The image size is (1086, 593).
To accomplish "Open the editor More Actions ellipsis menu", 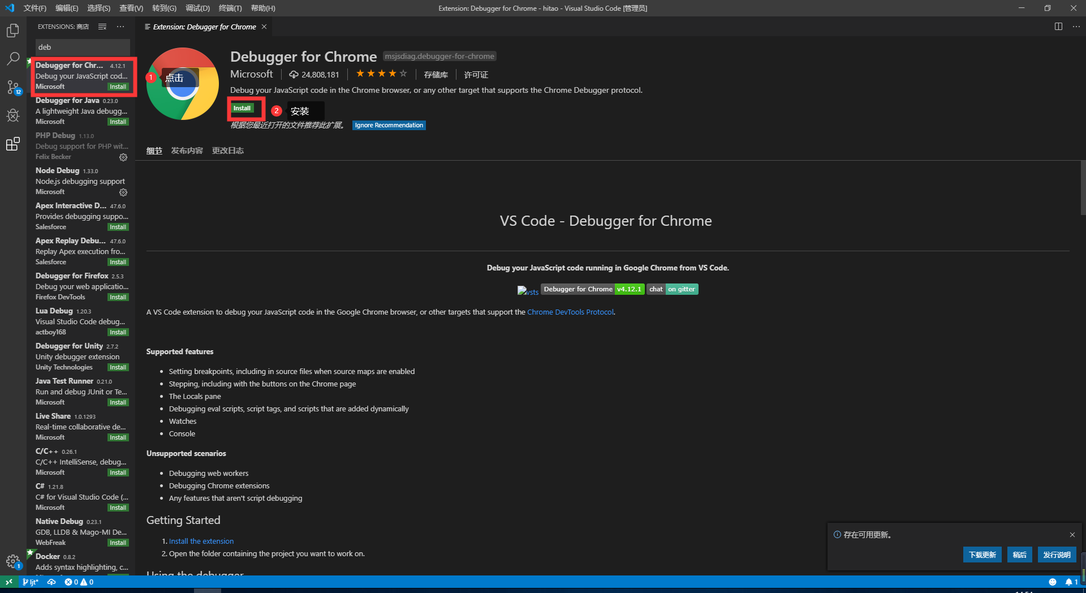I will point(1076,26).
